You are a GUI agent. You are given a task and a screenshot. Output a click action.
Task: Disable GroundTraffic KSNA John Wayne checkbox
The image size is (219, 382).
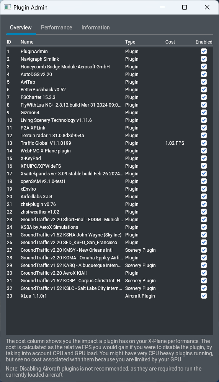click(204, 235)
